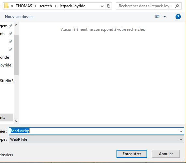This screenshot has width=186, height=163.
Task: Open the address bar history dropdown
Action: click(102, 6)
